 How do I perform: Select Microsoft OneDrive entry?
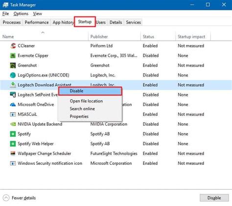[36, 104]
